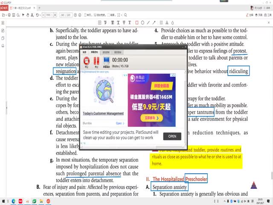Click the heading 'The Hospitalized Preschooler'

pos(180,179)
